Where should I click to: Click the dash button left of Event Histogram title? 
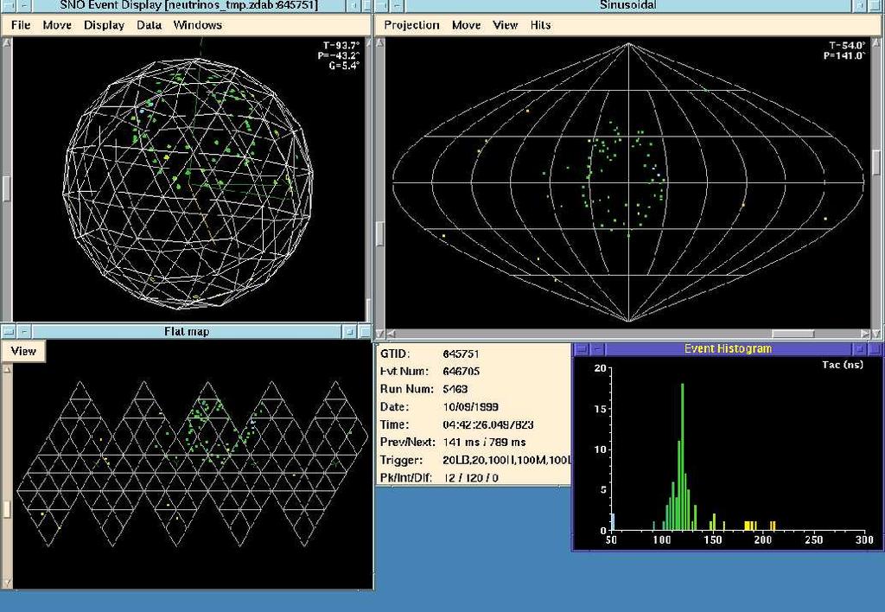point(598,349)
